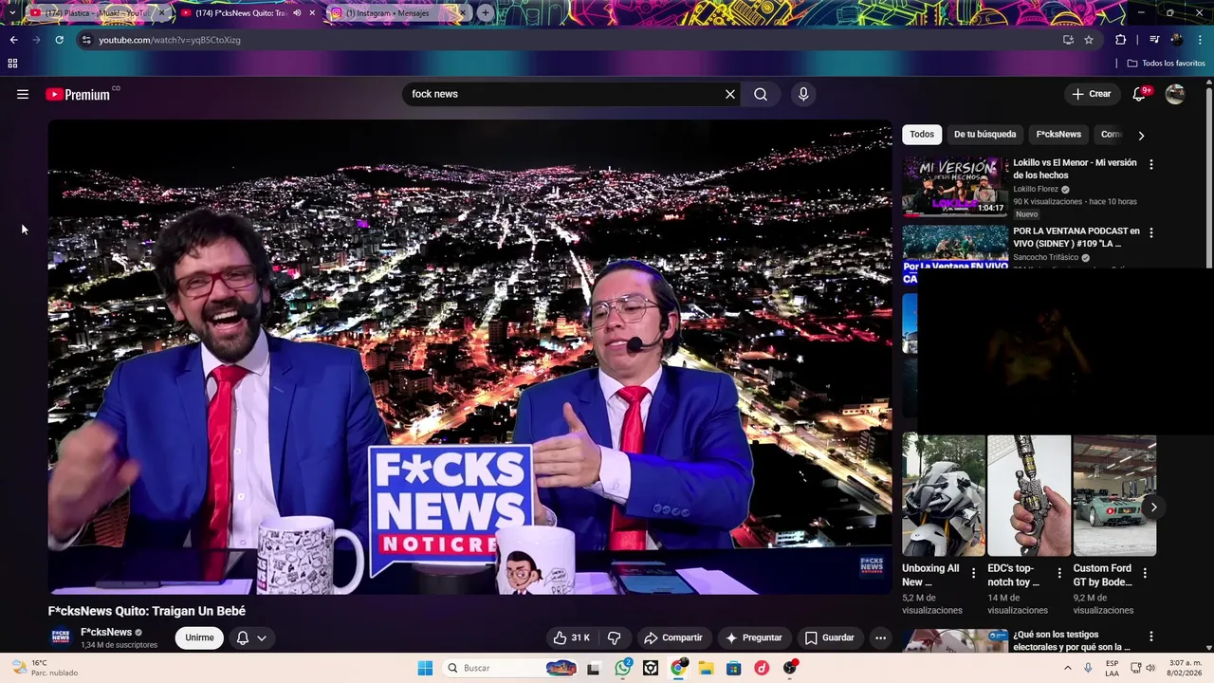The image size is (1214, 683).
Task: Show more filter chips with arrow
Action: pyautogui.click(x=1141, y=135)
